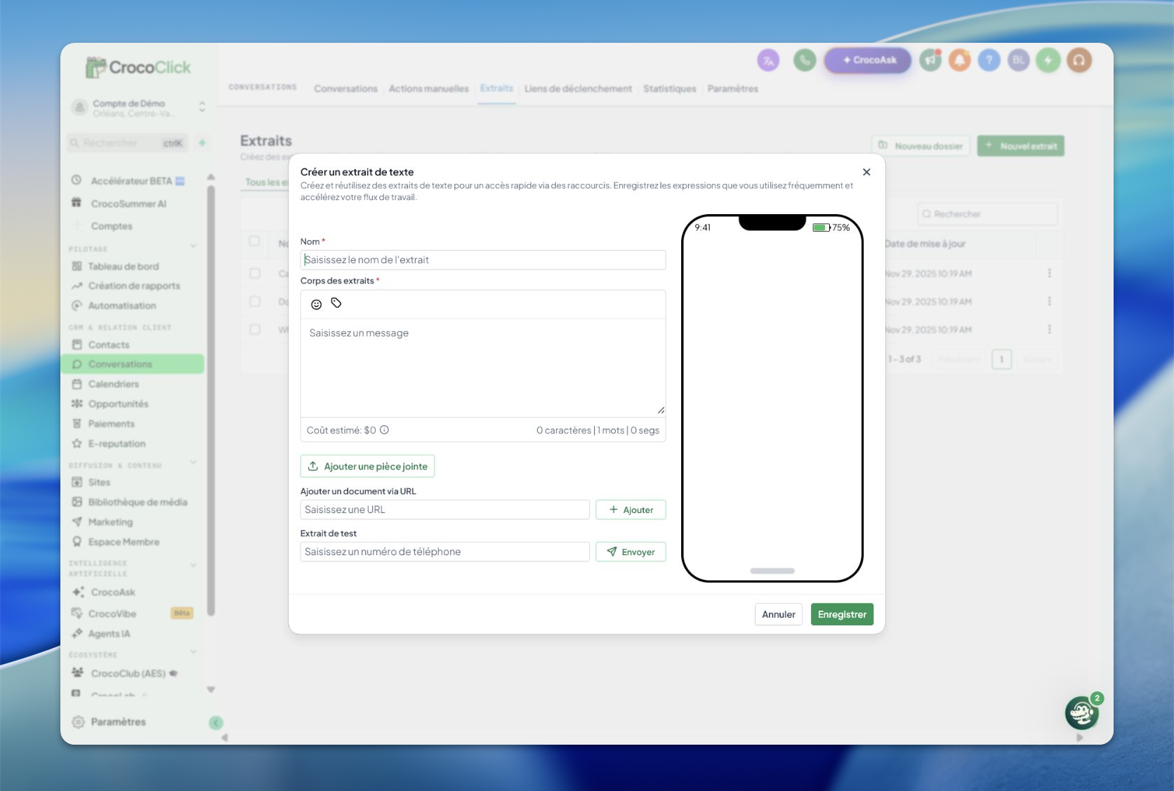Tick the second row checkbox in Extraits table

pyautogui.click(x=255, y=302)
